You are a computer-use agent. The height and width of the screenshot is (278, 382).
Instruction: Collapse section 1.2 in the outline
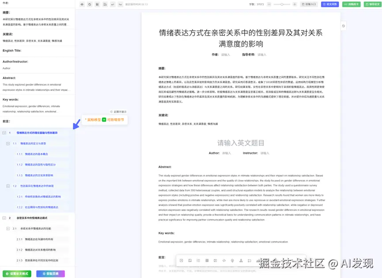pyautogui.click(x=8, y=186)
